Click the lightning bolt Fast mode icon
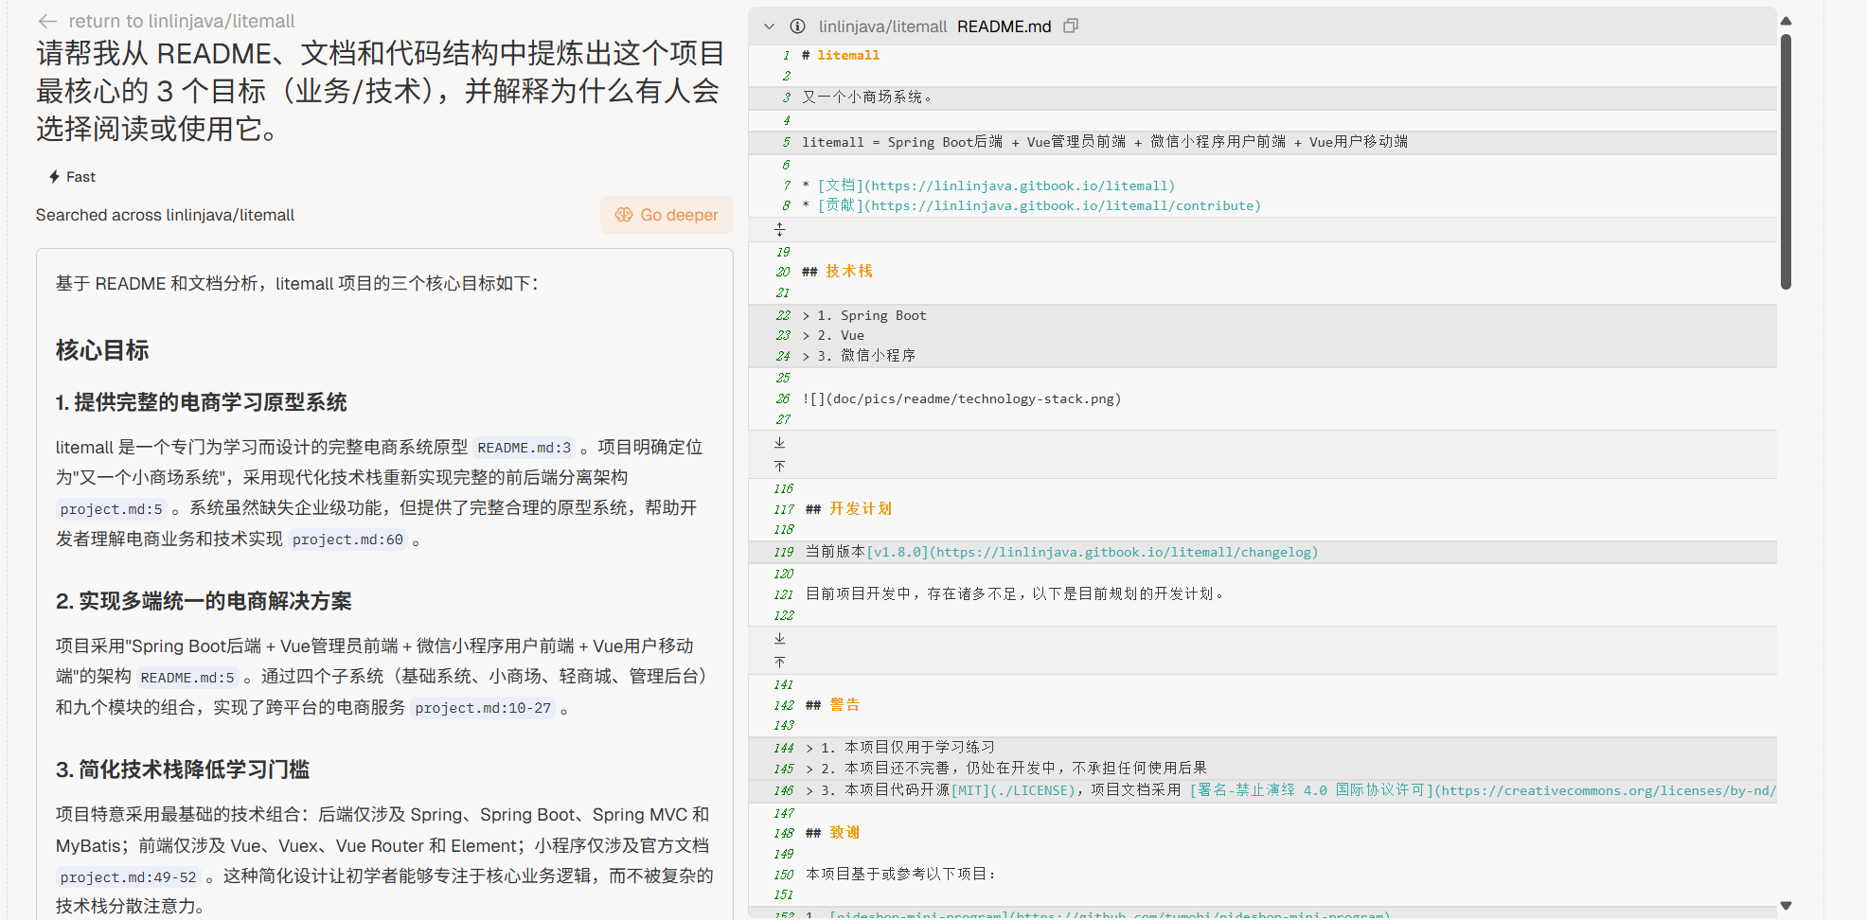Screen dimensions: 1867x920 click(x=54, y=177)
